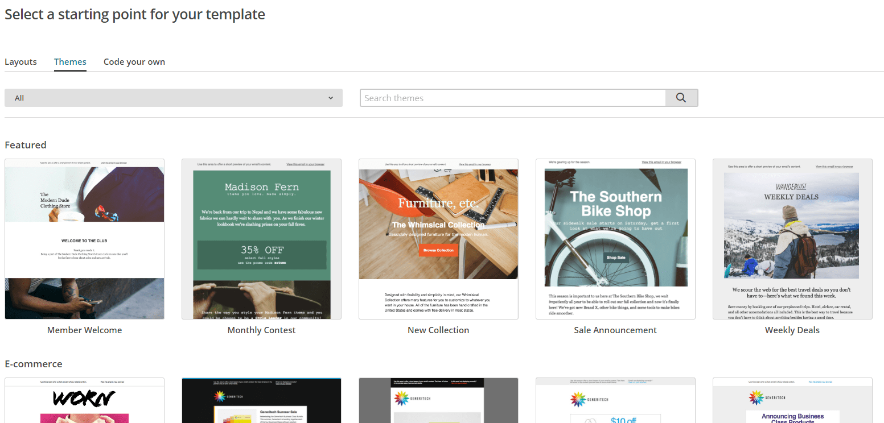Open the Code your own tab

[134, 62]
